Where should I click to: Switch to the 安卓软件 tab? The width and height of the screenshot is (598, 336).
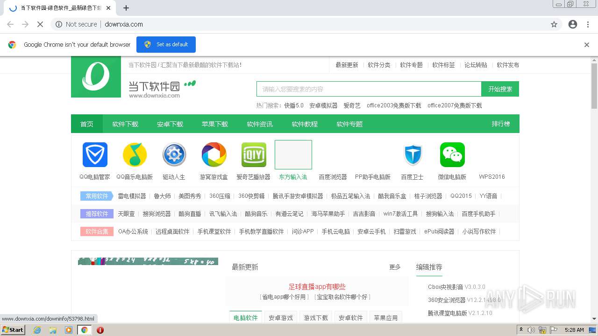pos(351,318)
